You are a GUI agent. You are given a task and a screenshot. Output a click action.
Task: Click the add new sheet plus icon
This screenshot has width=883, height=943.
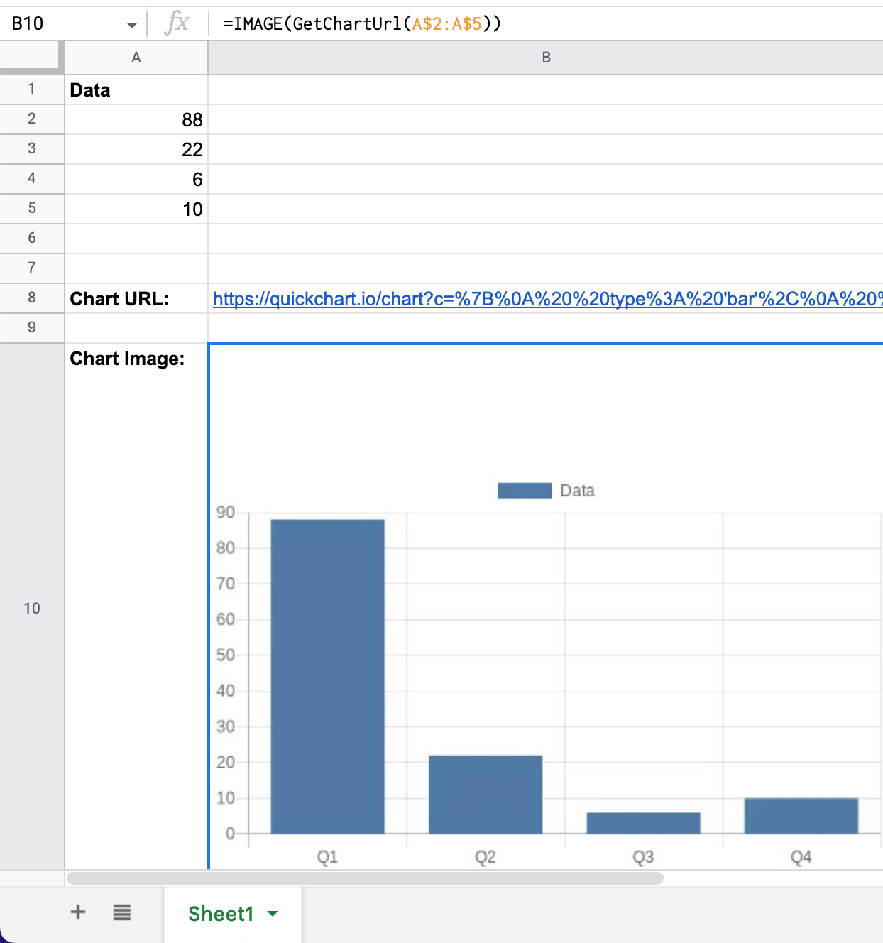[x=78, y=912]
